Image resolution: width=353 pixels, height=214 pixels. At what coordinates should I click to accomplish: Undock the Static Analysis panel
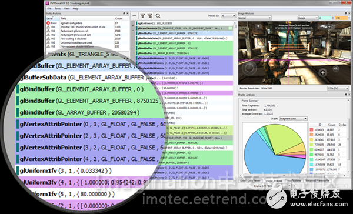tap(124, 14)
